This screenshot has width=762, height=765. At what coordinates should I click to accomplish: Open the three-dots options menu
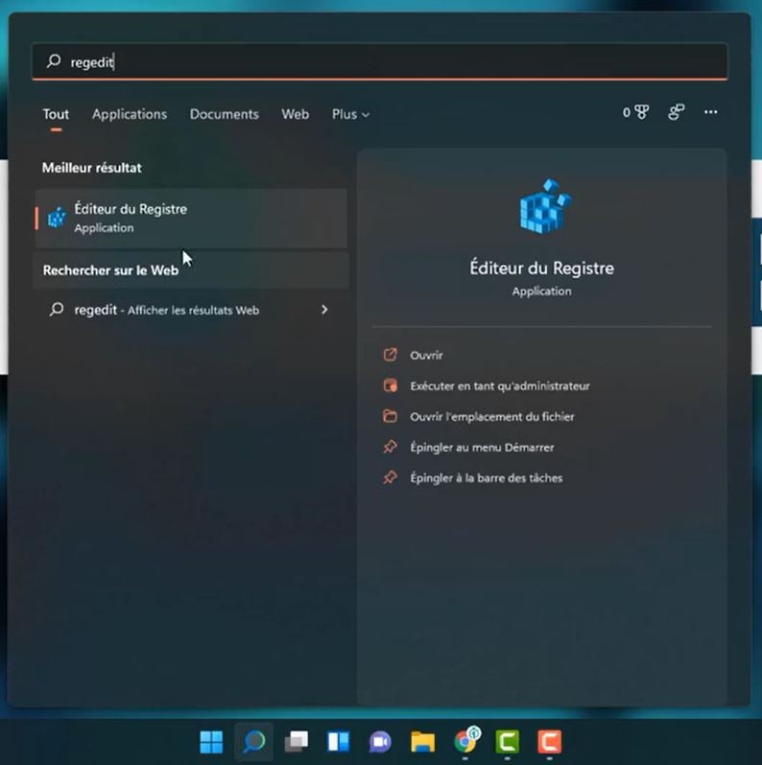[711, 112]
